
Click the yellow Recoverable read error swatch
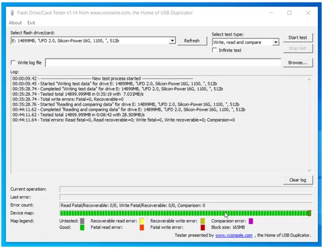(142, 221)
